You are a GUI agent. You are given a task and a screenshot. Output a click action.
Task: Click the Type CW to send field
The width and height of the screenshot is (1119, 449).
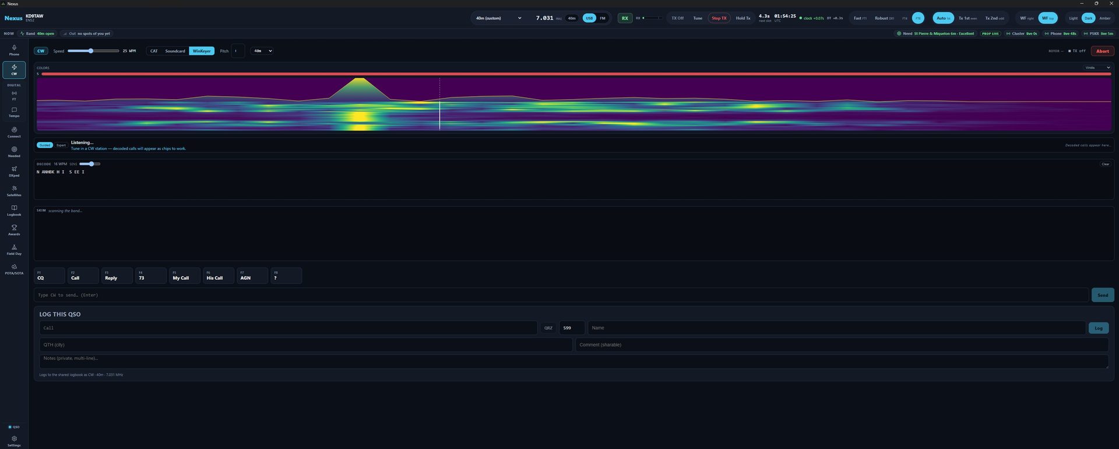click(x=561, y=295)
